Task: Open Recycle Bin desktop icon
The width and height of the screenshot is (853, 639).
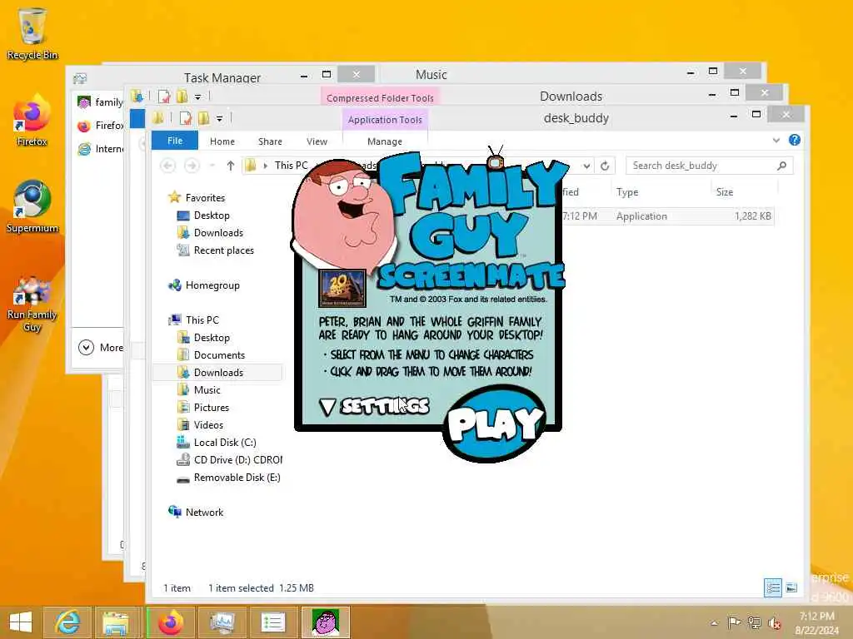Action: tap(32, 33)
